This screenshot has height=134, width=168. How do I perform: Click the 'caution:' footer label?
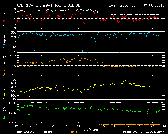tap(48, 132)
